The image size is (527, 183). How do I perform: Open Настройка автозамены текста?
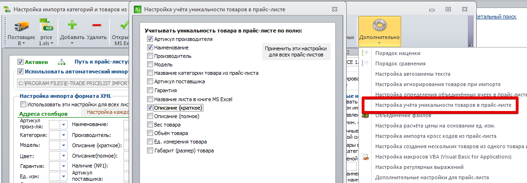413,74
